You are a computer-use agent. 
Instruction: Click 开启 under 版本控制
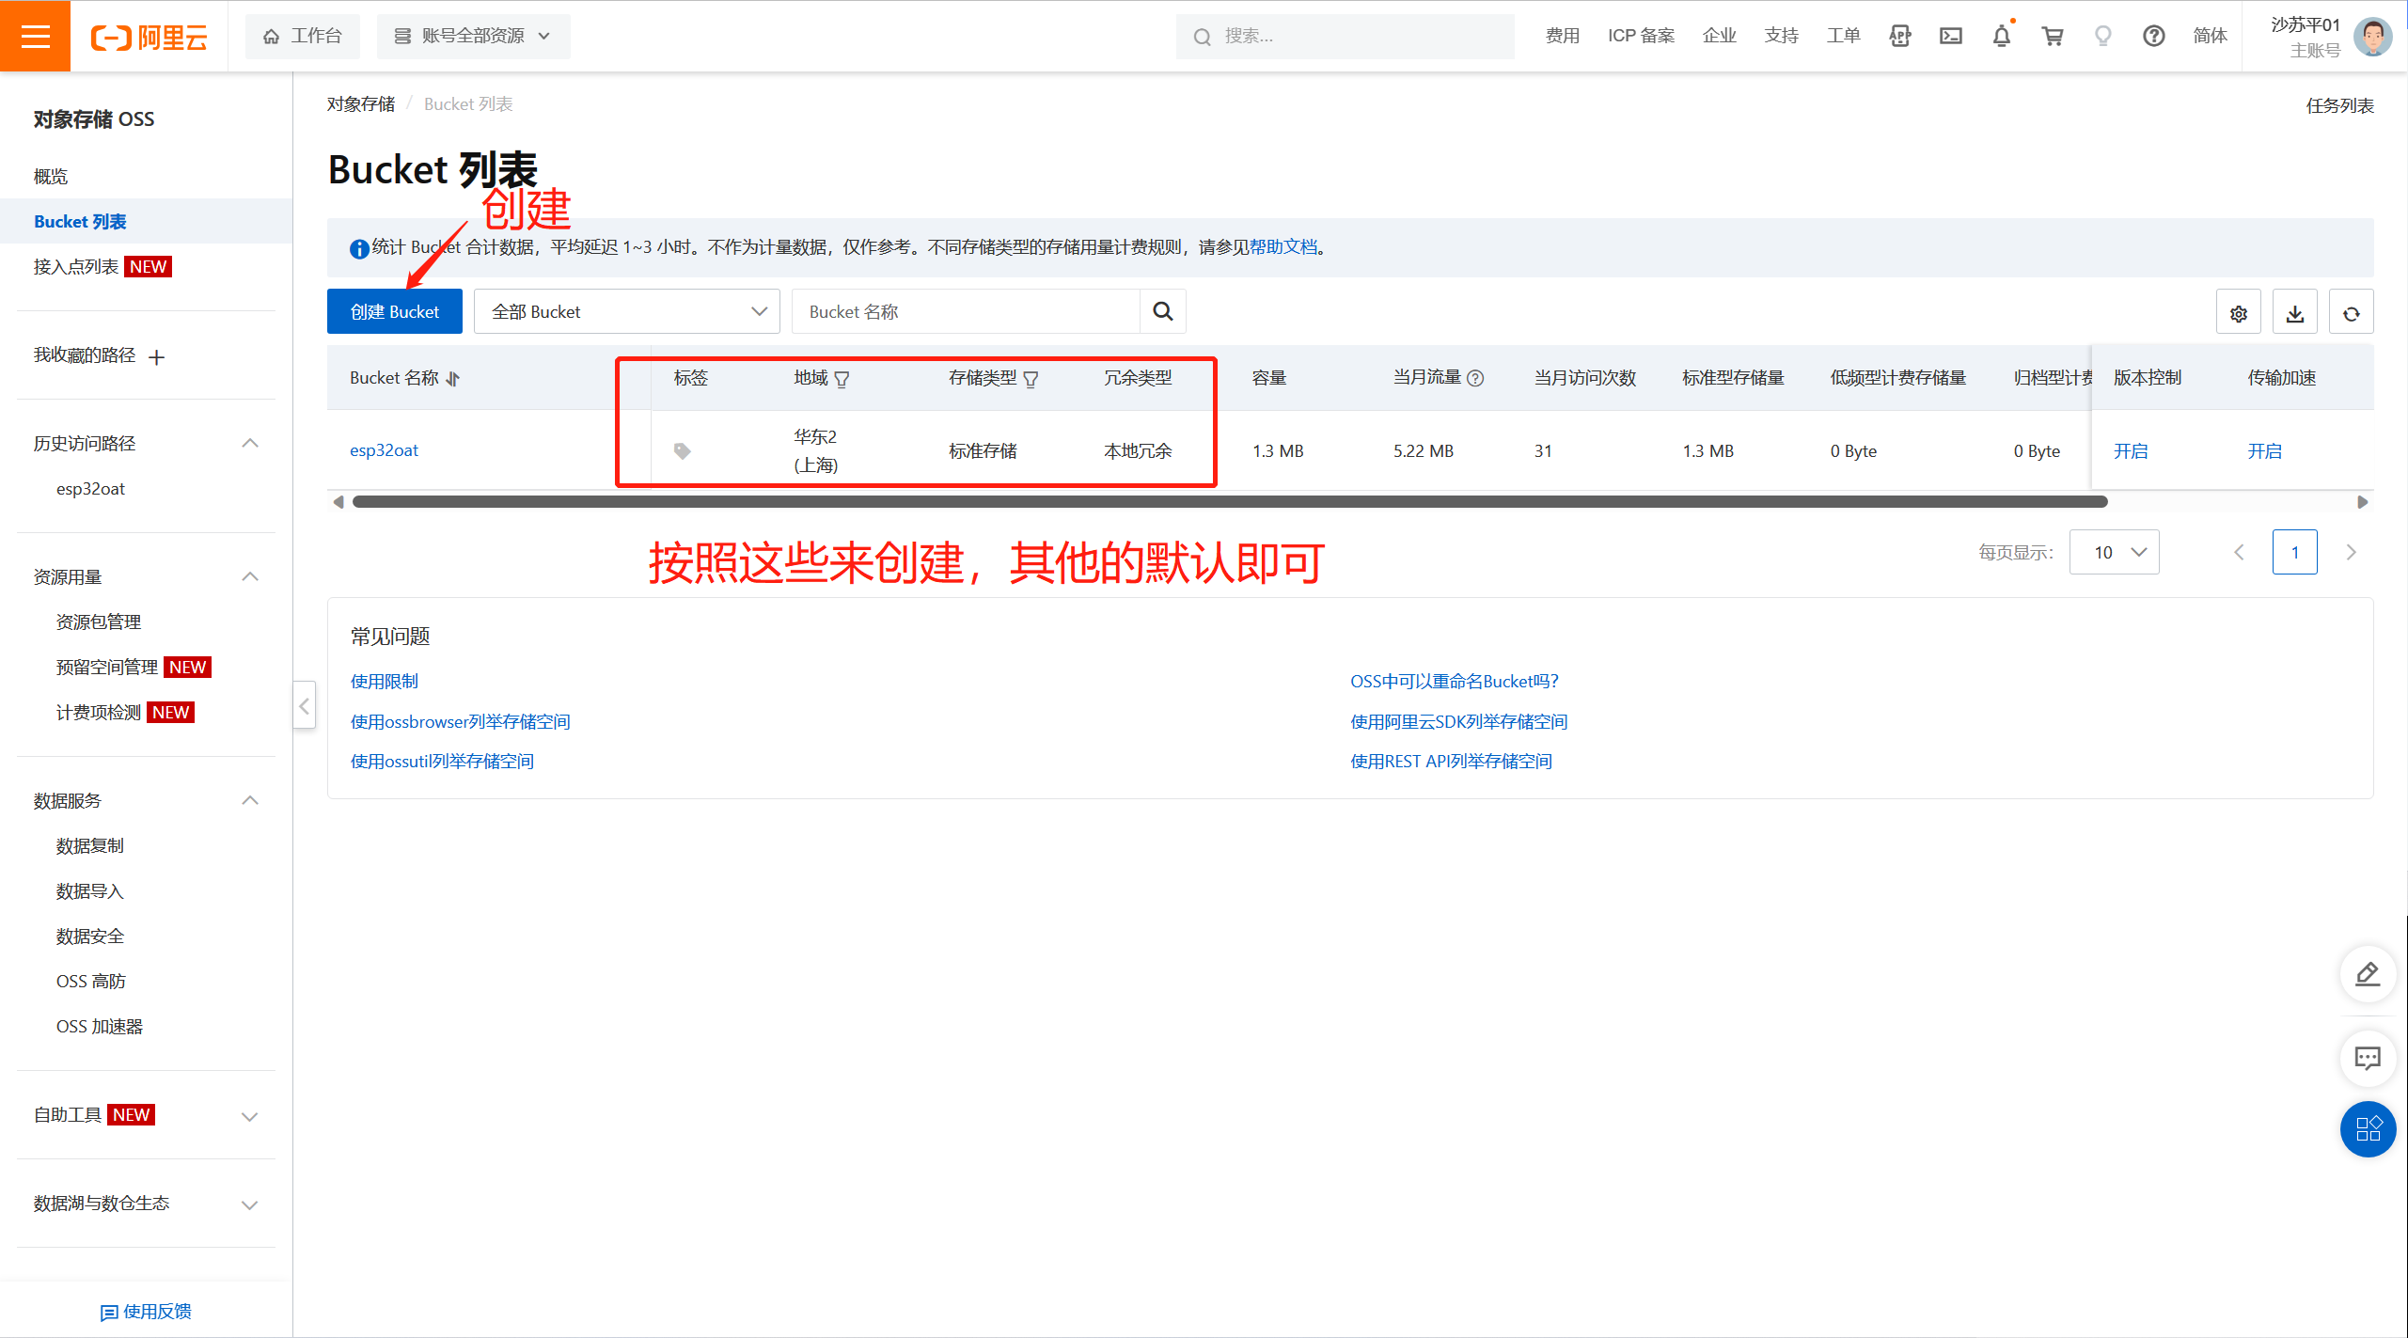coord(2131,451)
